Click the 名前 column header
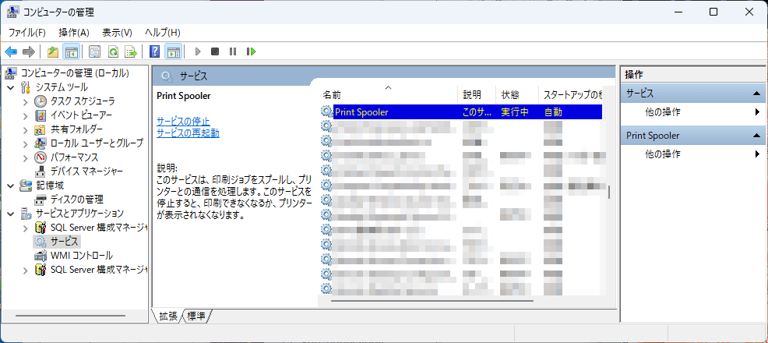 332,94
